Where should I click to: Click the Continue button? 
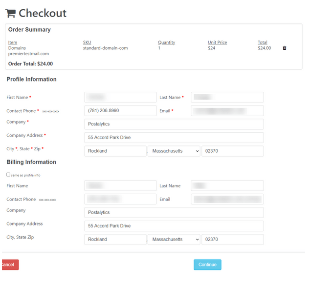click(207, 265)
